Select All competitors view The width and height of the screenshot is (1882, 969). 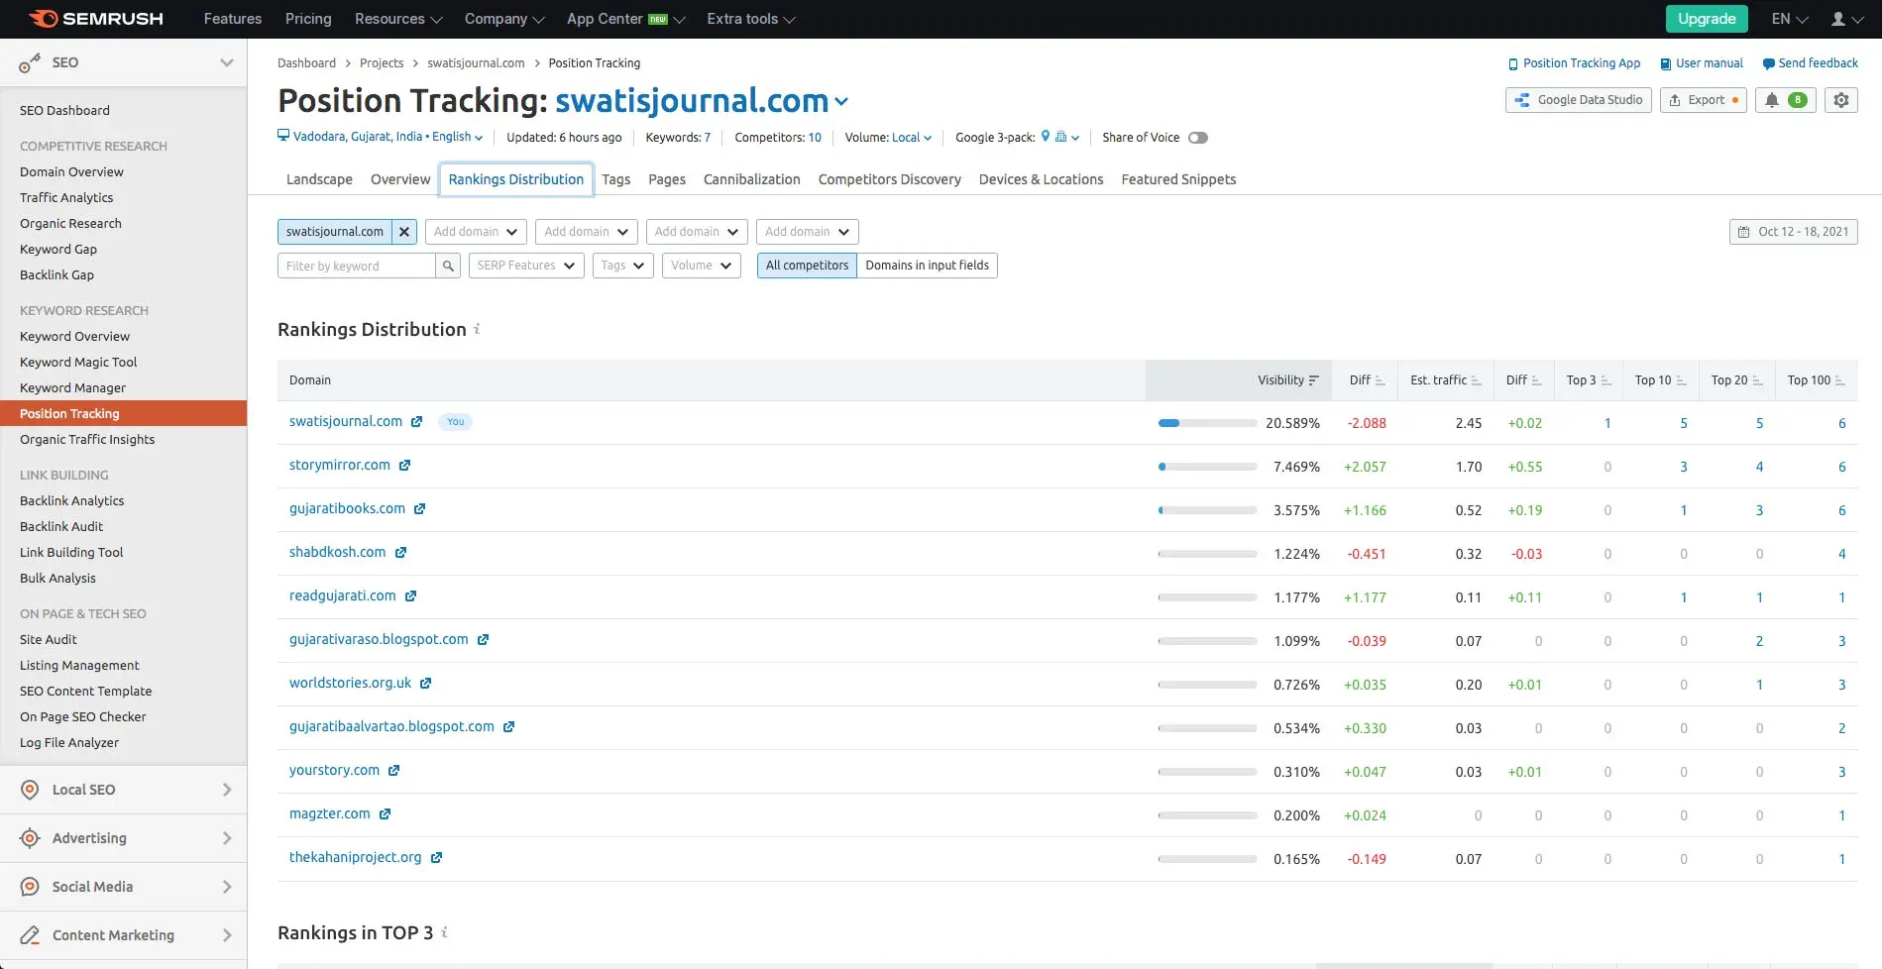[x=807, y=266]
